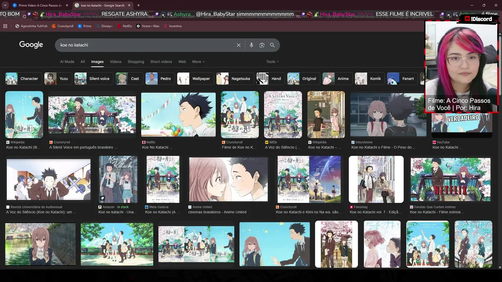The height and width of the screenshot is (282, 502).
Task: Open the Prime bookmark
Action: (x=85, y=26)
